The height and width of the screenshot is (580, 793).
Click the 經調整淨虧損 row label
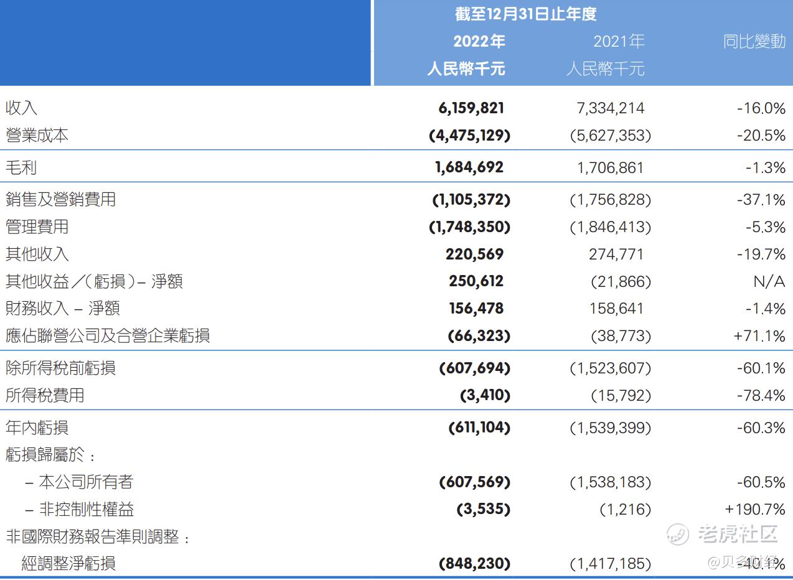pyautogui.click(x=68, y=564)
